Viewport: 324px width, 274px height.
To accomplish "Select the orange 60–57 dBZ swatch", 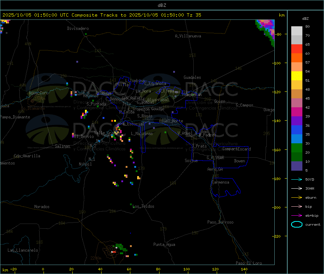I will click(x=297, y=58).
